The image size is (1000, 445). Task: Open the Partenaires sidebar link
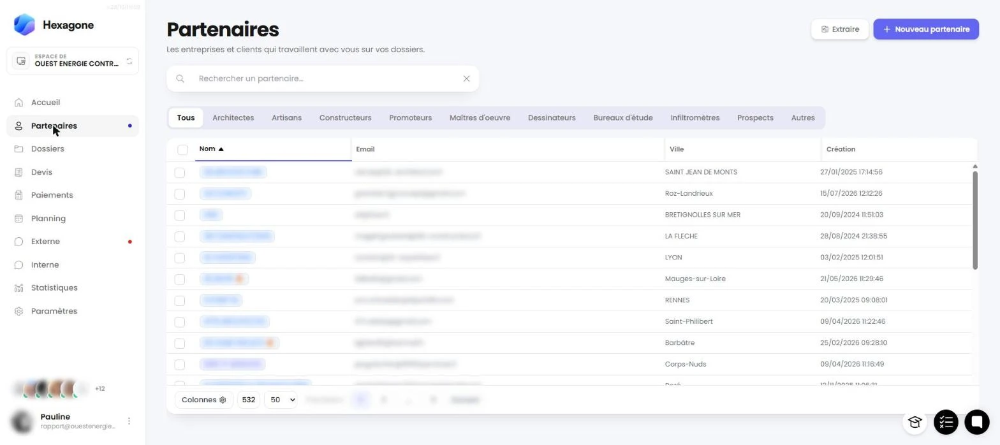click(73, 126)
